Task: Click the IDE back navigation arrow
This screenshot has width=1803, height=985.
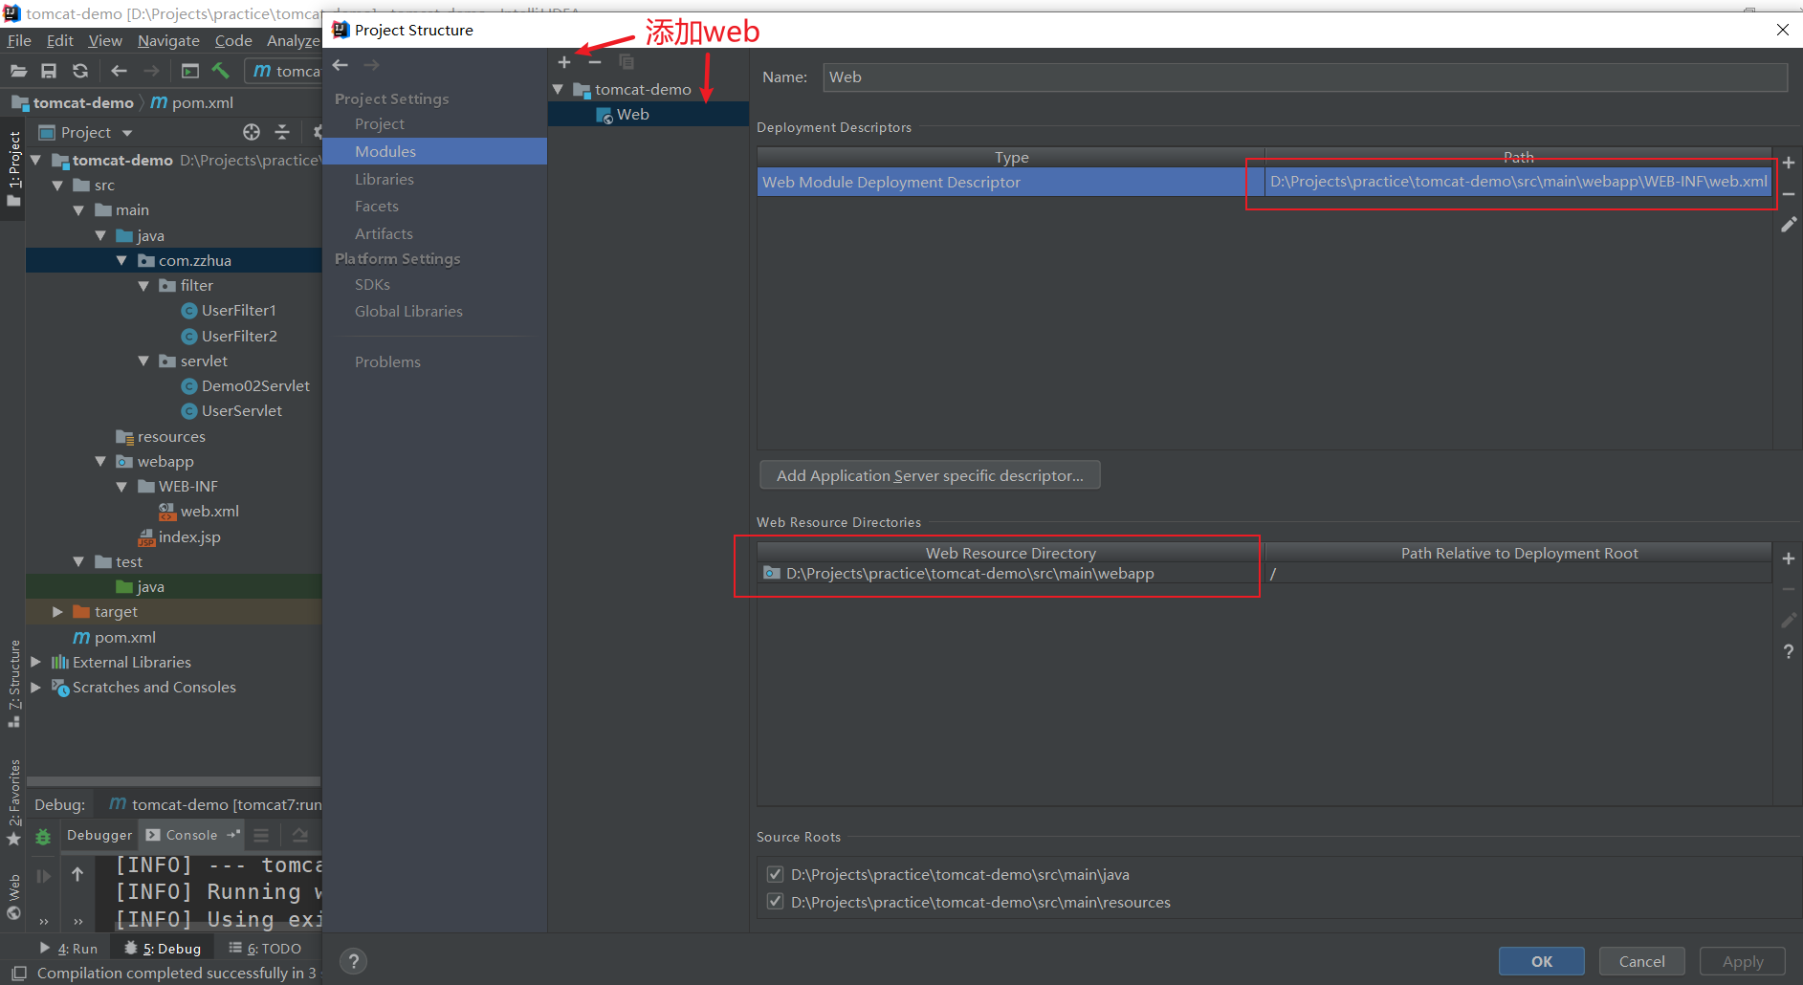Action: 119,71
